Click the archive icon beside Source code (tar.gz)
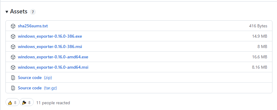 click(13, 88)
